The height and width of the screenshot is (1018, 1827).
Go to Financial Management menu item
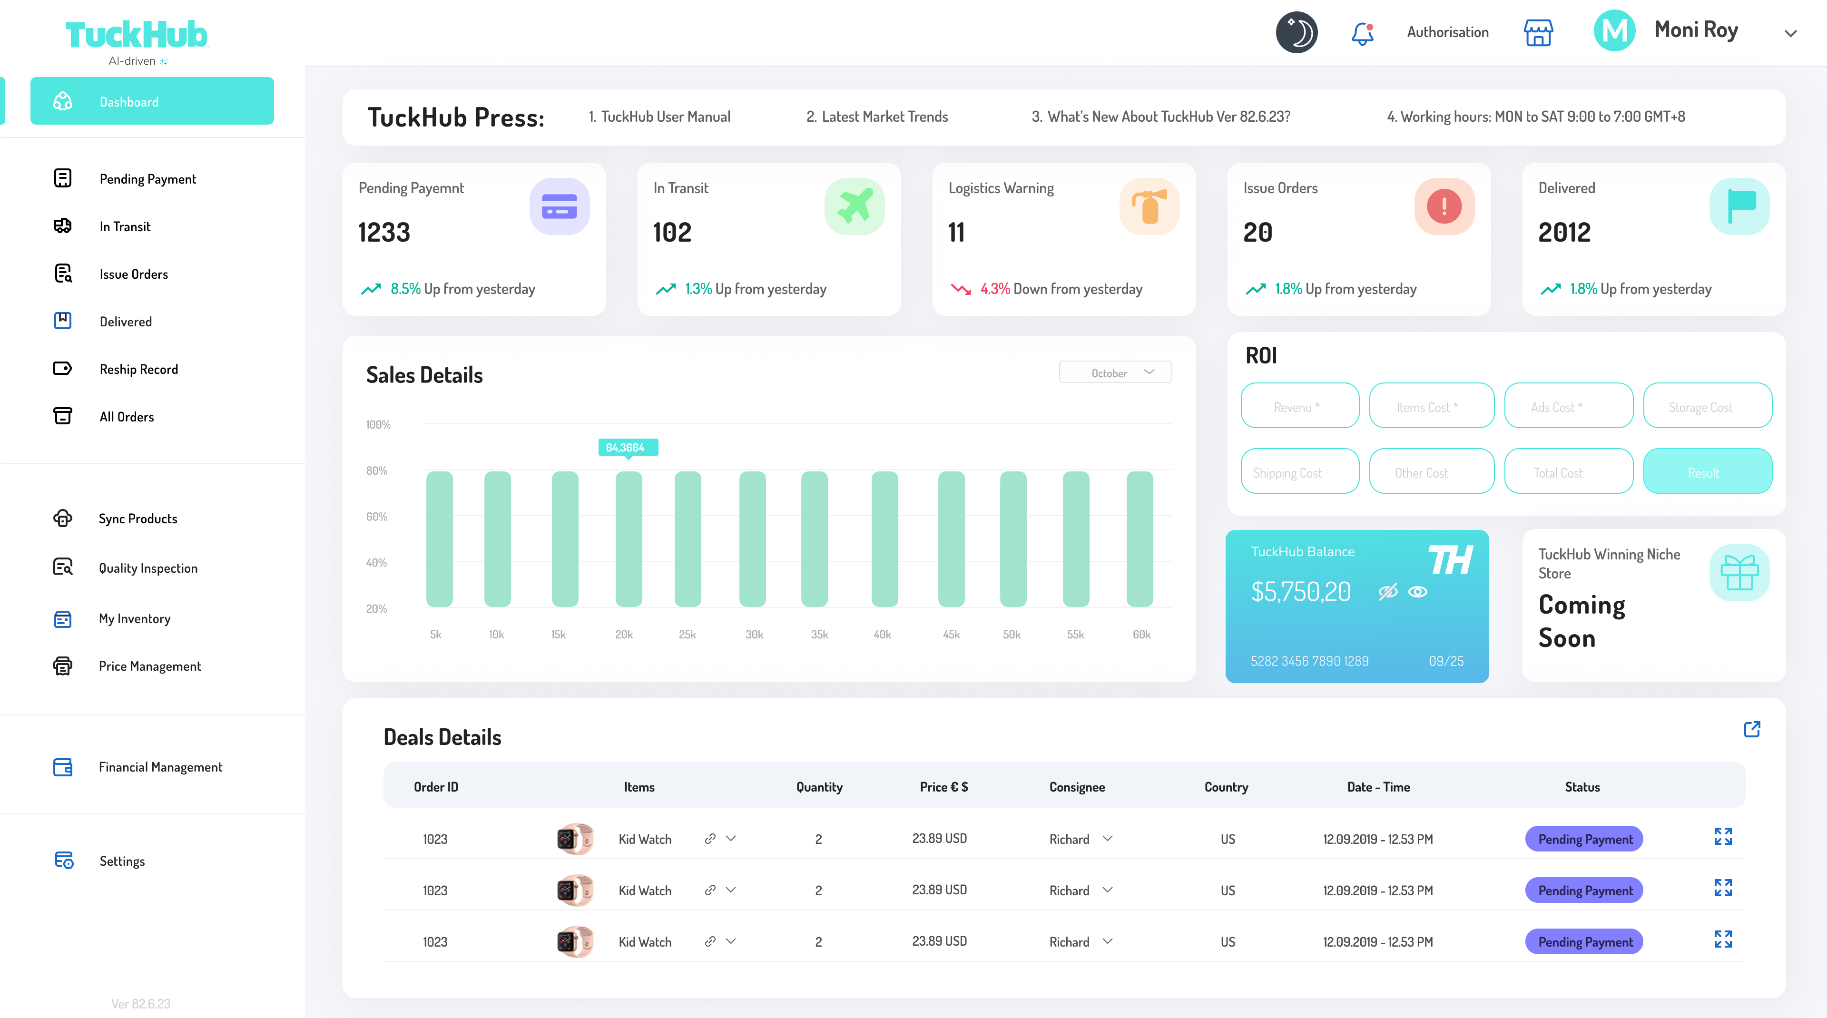[x=160, y=767]
